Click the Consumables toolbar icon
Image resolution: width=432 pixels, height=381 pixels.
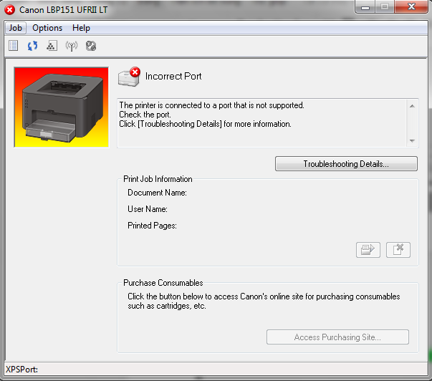(52, 46)
